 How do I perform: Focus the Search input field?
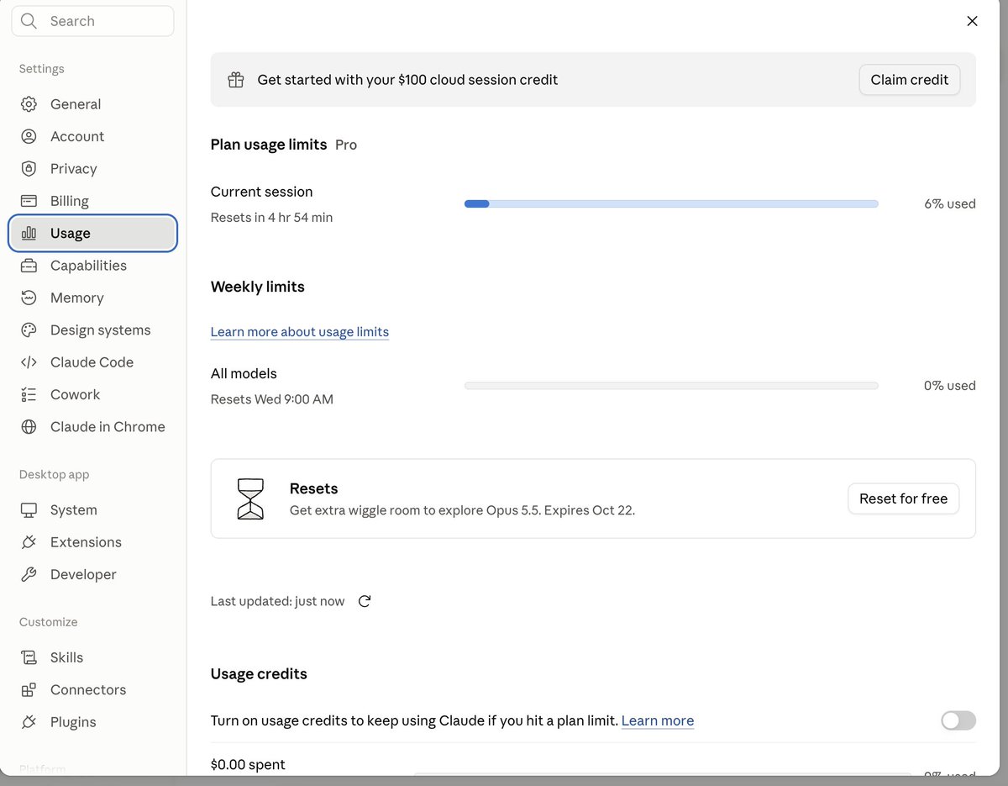tap(92, 21)
